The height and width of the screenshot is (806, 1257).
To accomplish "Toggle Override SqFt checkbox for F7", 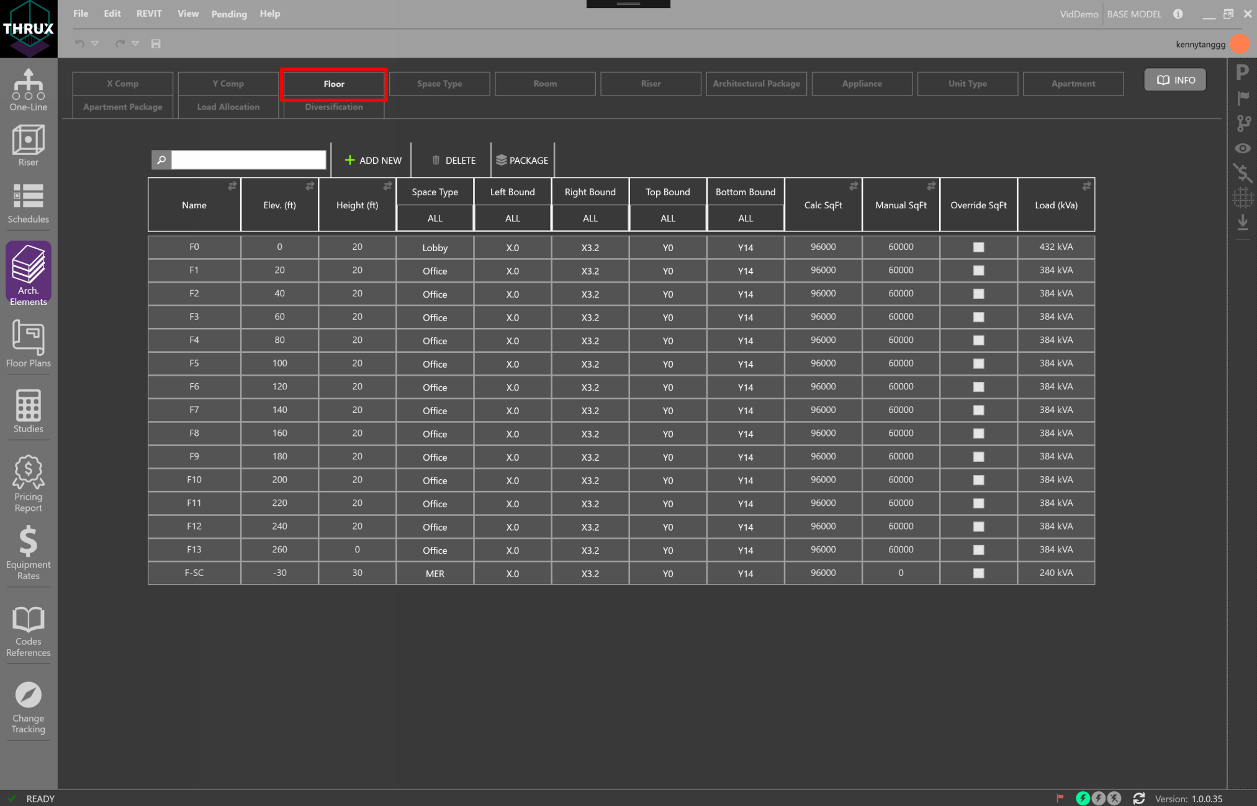I will coord(978,410).
